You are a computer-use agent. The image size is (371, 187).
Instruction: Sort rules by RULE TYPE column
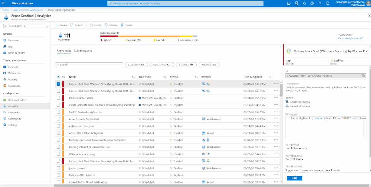[165, 77]
